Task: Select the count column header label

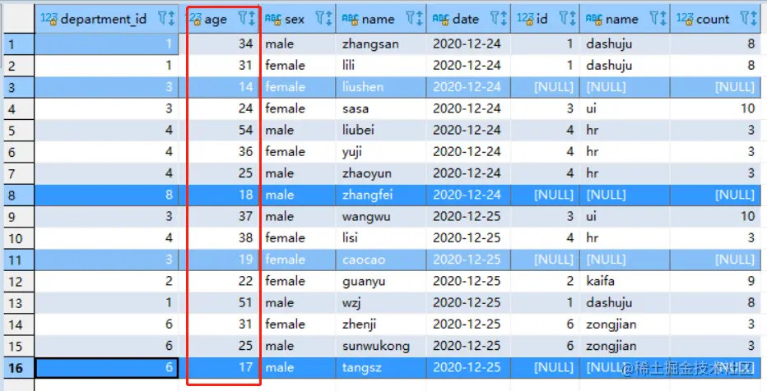Action: pos(713,19)
